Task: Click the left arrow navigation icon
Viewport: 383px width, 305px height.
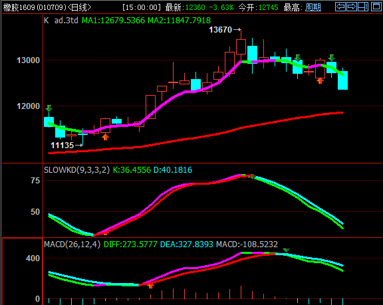Action: (340, 7)
